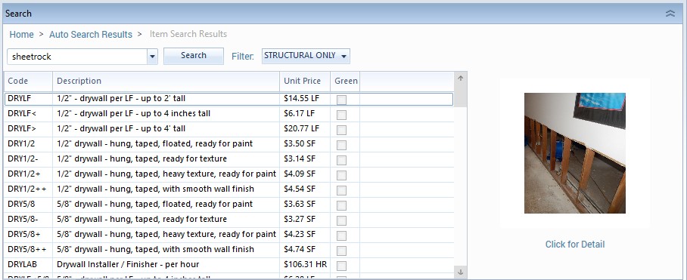Screen dimensions: 687x280
Task: Open Click for Detail link
Action: 575,245
